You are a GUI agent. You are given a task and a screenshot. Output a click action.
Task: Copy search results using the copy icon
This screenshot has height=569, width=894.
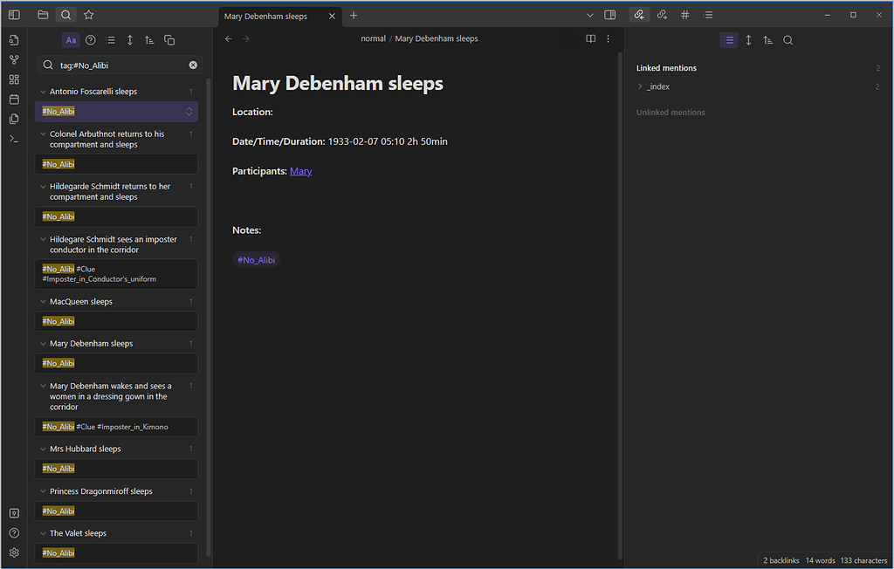point(169,40)
